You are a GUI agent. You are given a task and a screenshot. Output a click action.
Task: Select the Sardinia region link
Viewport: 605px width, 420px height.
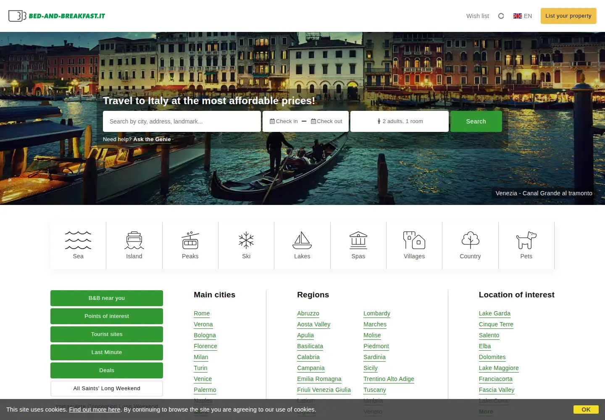tap(375, 357)
